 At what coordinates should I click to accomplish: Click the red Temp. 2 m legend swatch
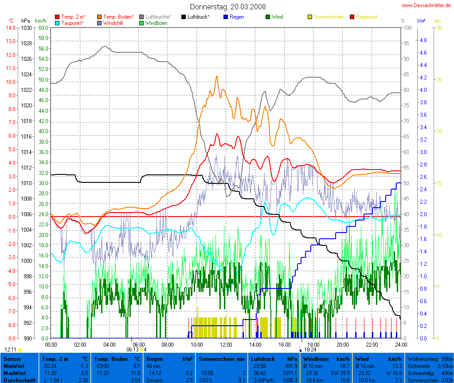point(57,17)
